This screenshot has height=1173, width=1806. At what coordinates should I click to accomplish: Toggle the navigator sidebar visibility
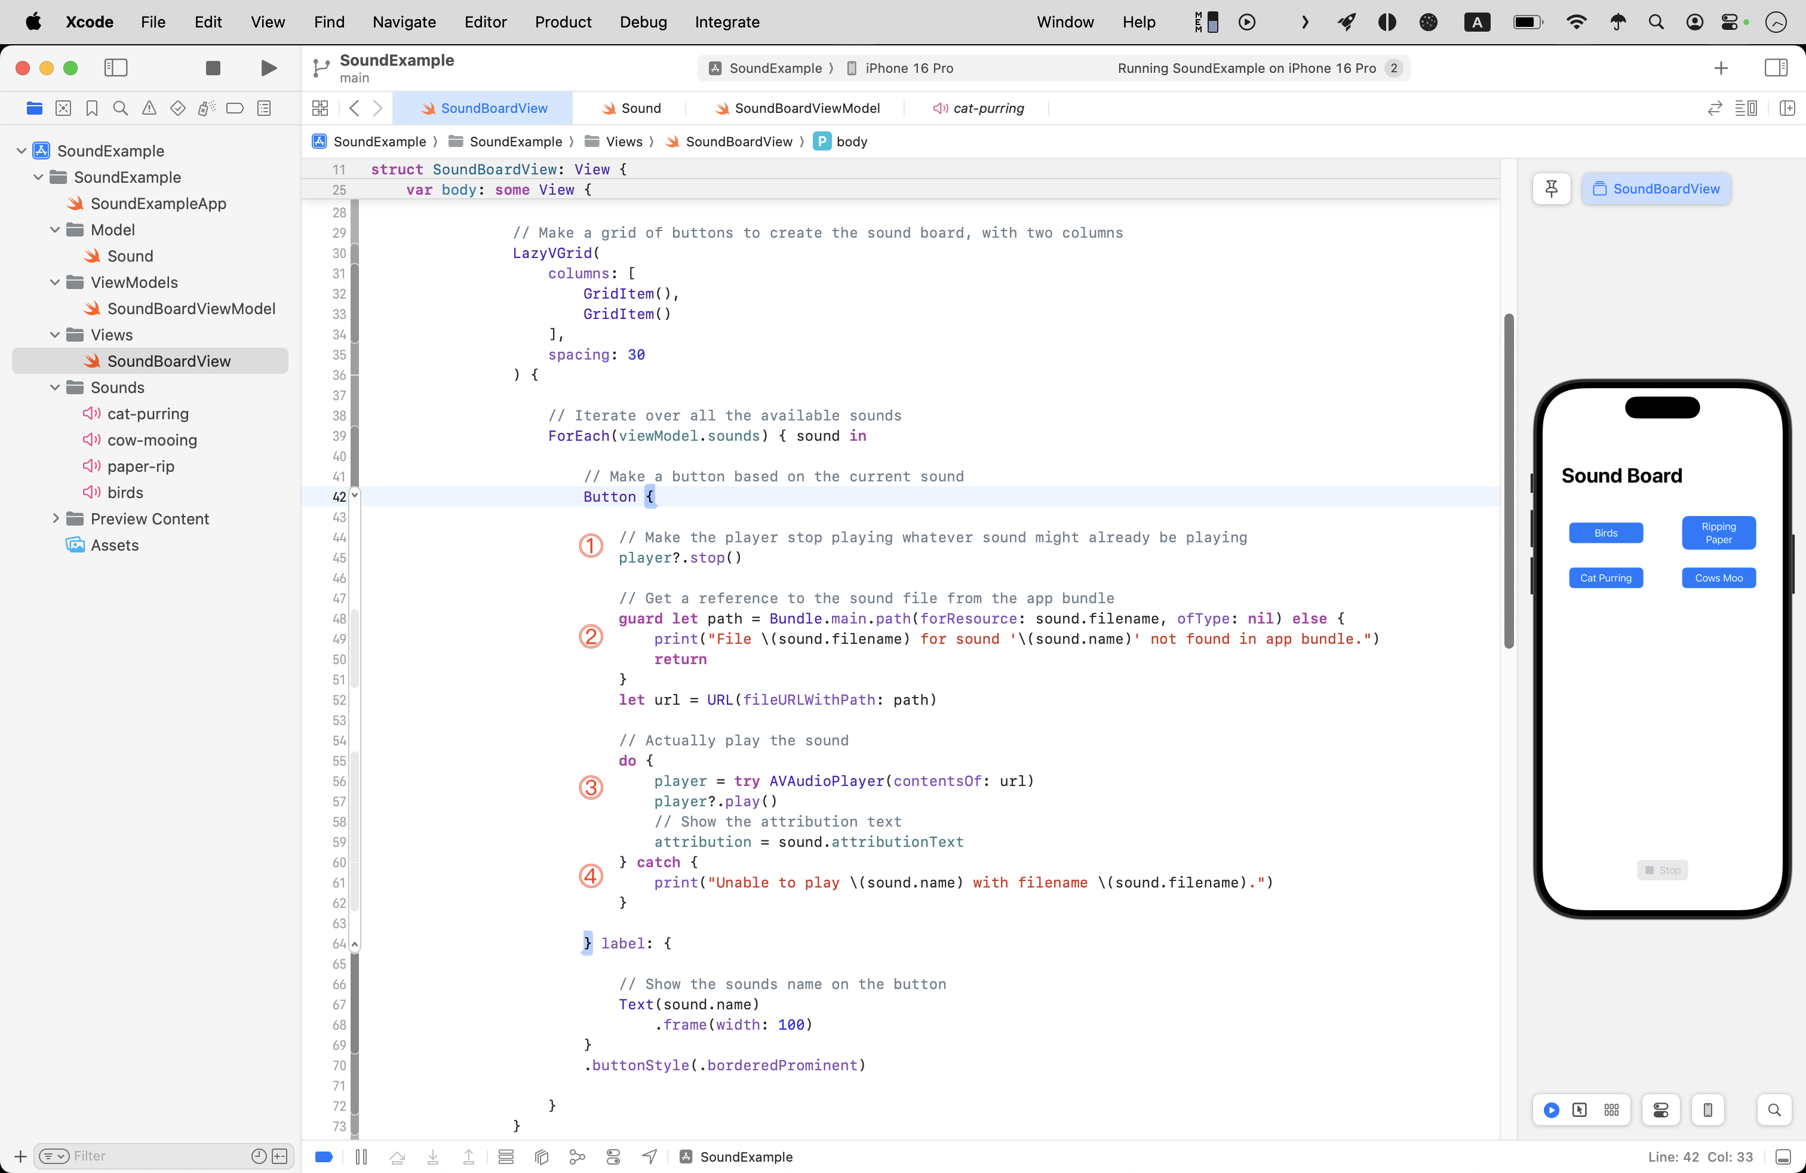115,68
